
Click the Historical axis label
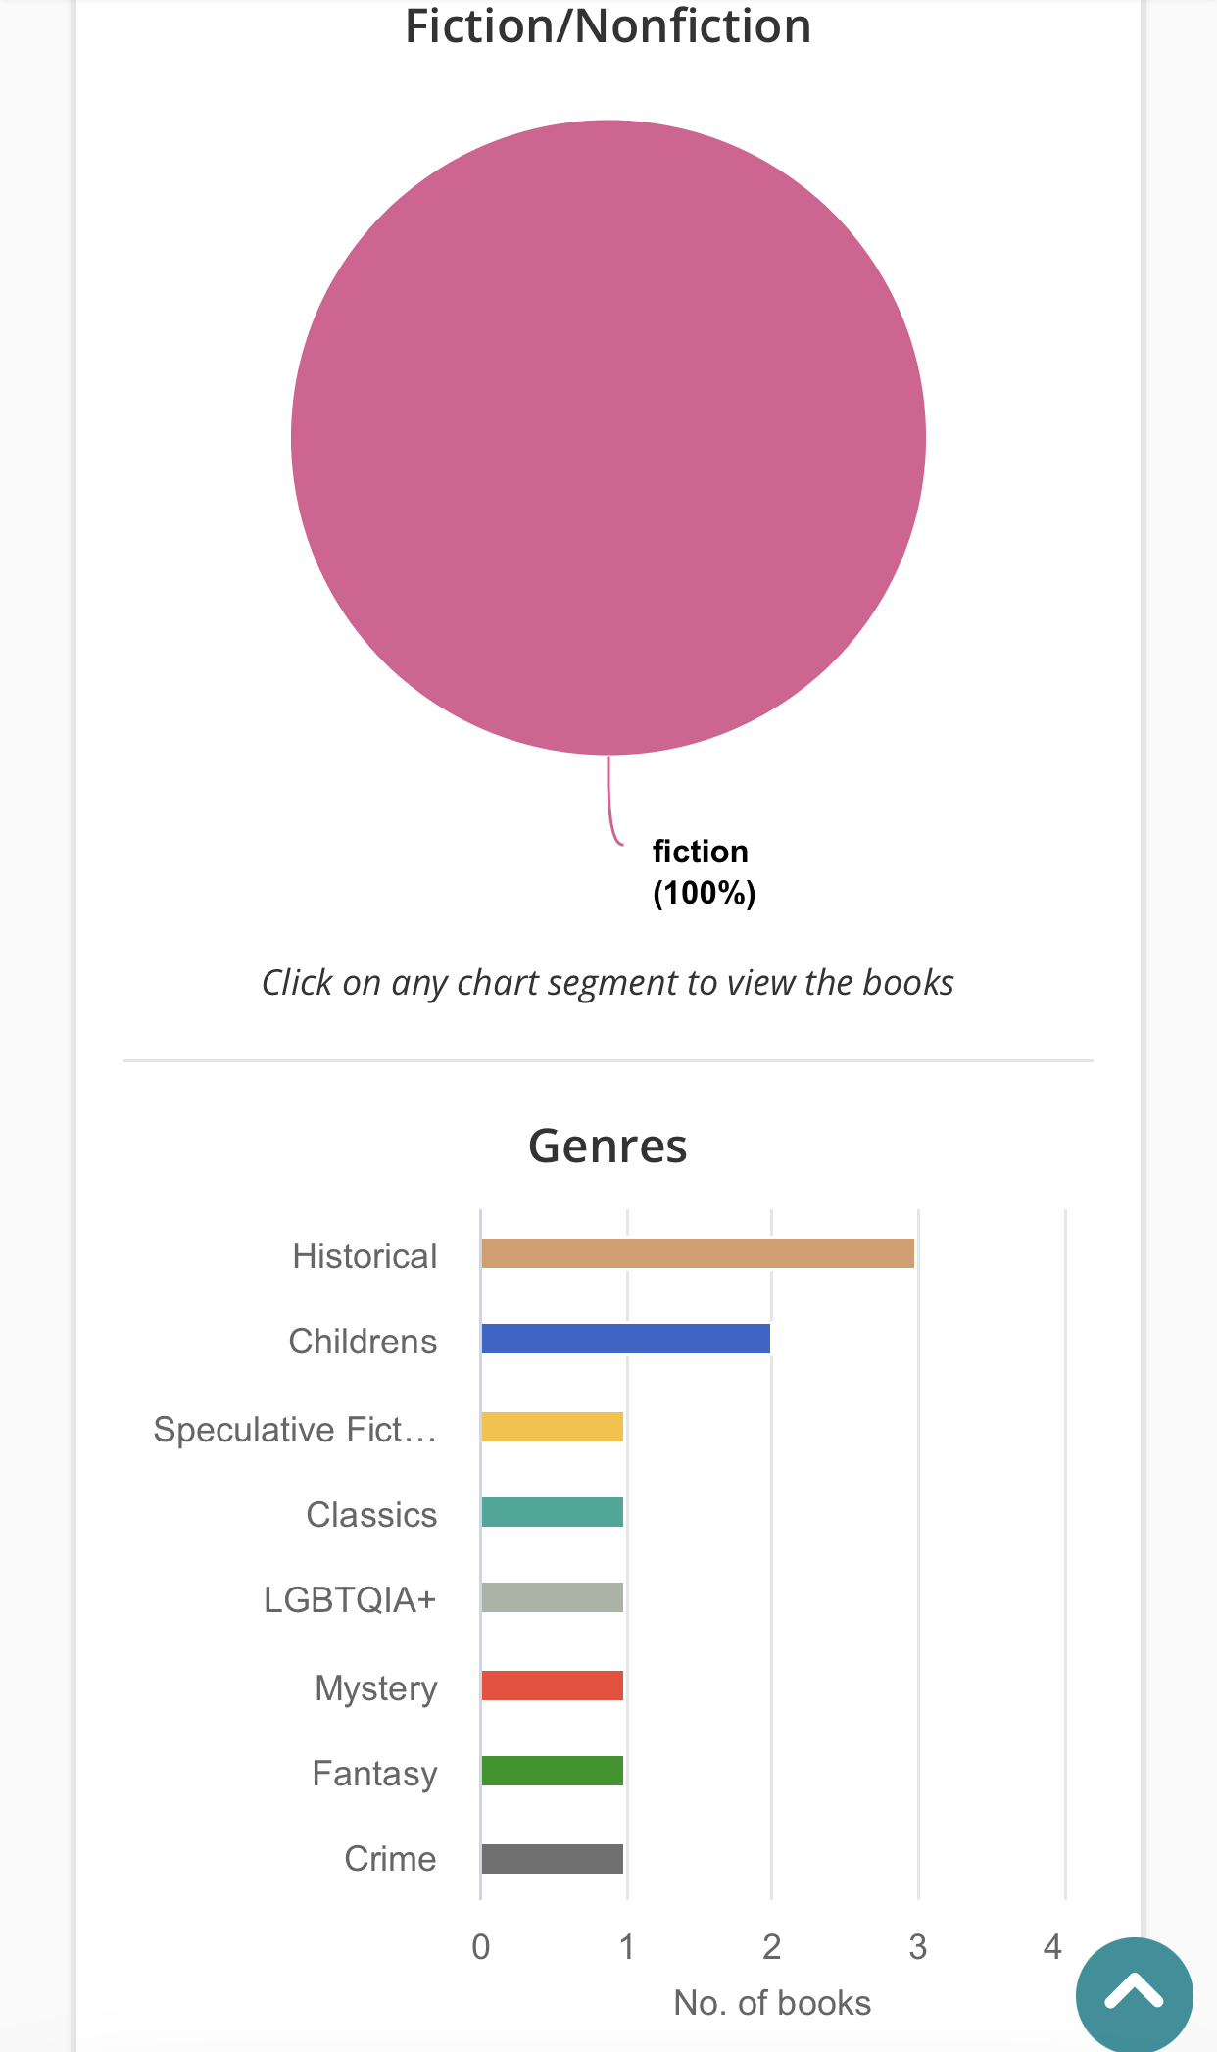(365, 1256)
